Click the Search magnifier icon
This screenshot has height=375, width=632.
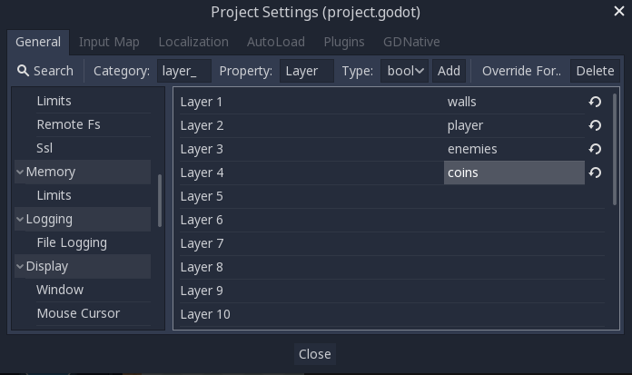coord(24,71)
